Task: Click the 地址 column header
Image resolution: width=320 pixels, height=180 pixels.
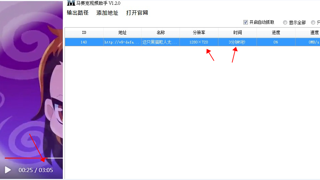Action: tap(122, 32)
